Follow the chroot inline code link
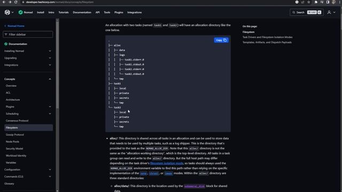Screen dimensions: 342x192 (x=154, y=173)
